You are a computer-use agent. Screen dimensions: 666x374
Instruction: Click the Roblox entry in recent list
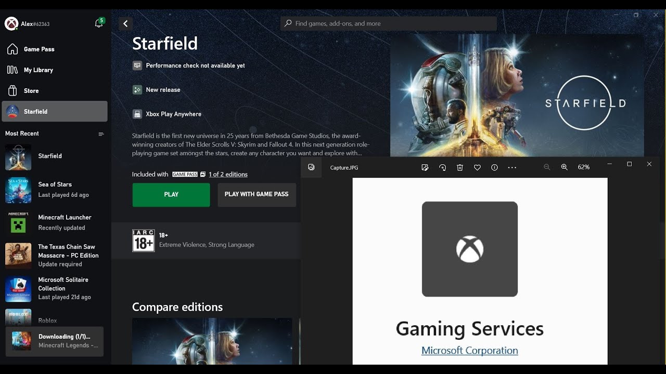[x=55, y=317]
